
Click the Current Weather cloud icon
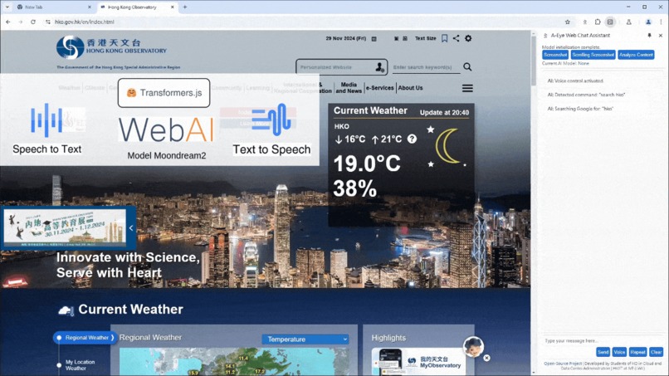tap(66, 310)
